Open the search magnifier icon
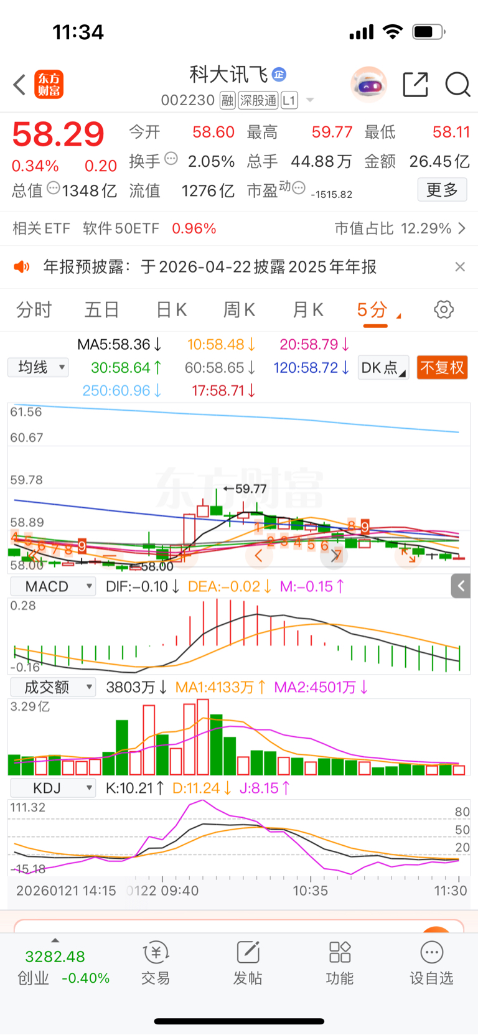 (457, 85)
